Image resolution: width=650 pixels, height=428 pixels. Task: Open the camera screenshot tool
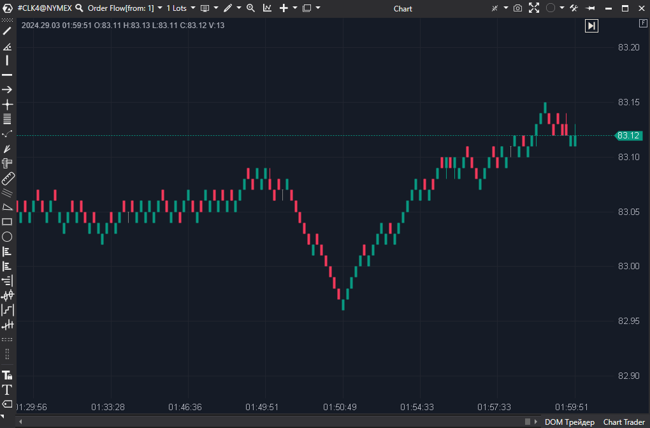(517, 8)
